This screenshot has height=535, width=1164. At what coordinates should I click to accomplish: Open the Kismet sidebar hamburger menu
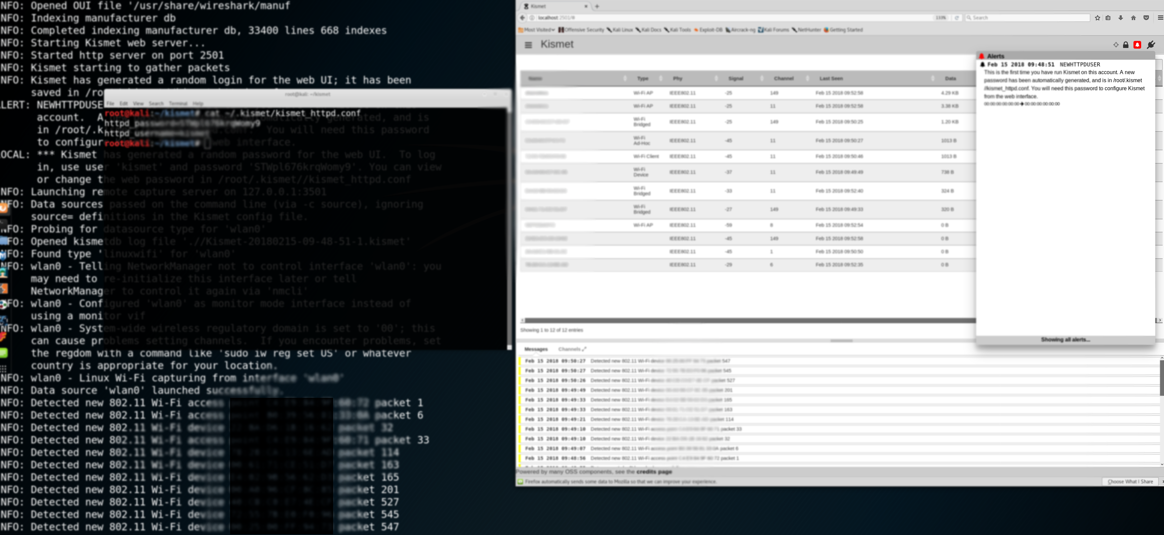coord(528,45)
